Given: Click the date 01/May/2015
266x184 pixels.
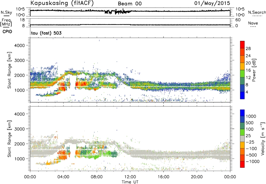Looking at the screenshot, I should [x=212, y=3].
